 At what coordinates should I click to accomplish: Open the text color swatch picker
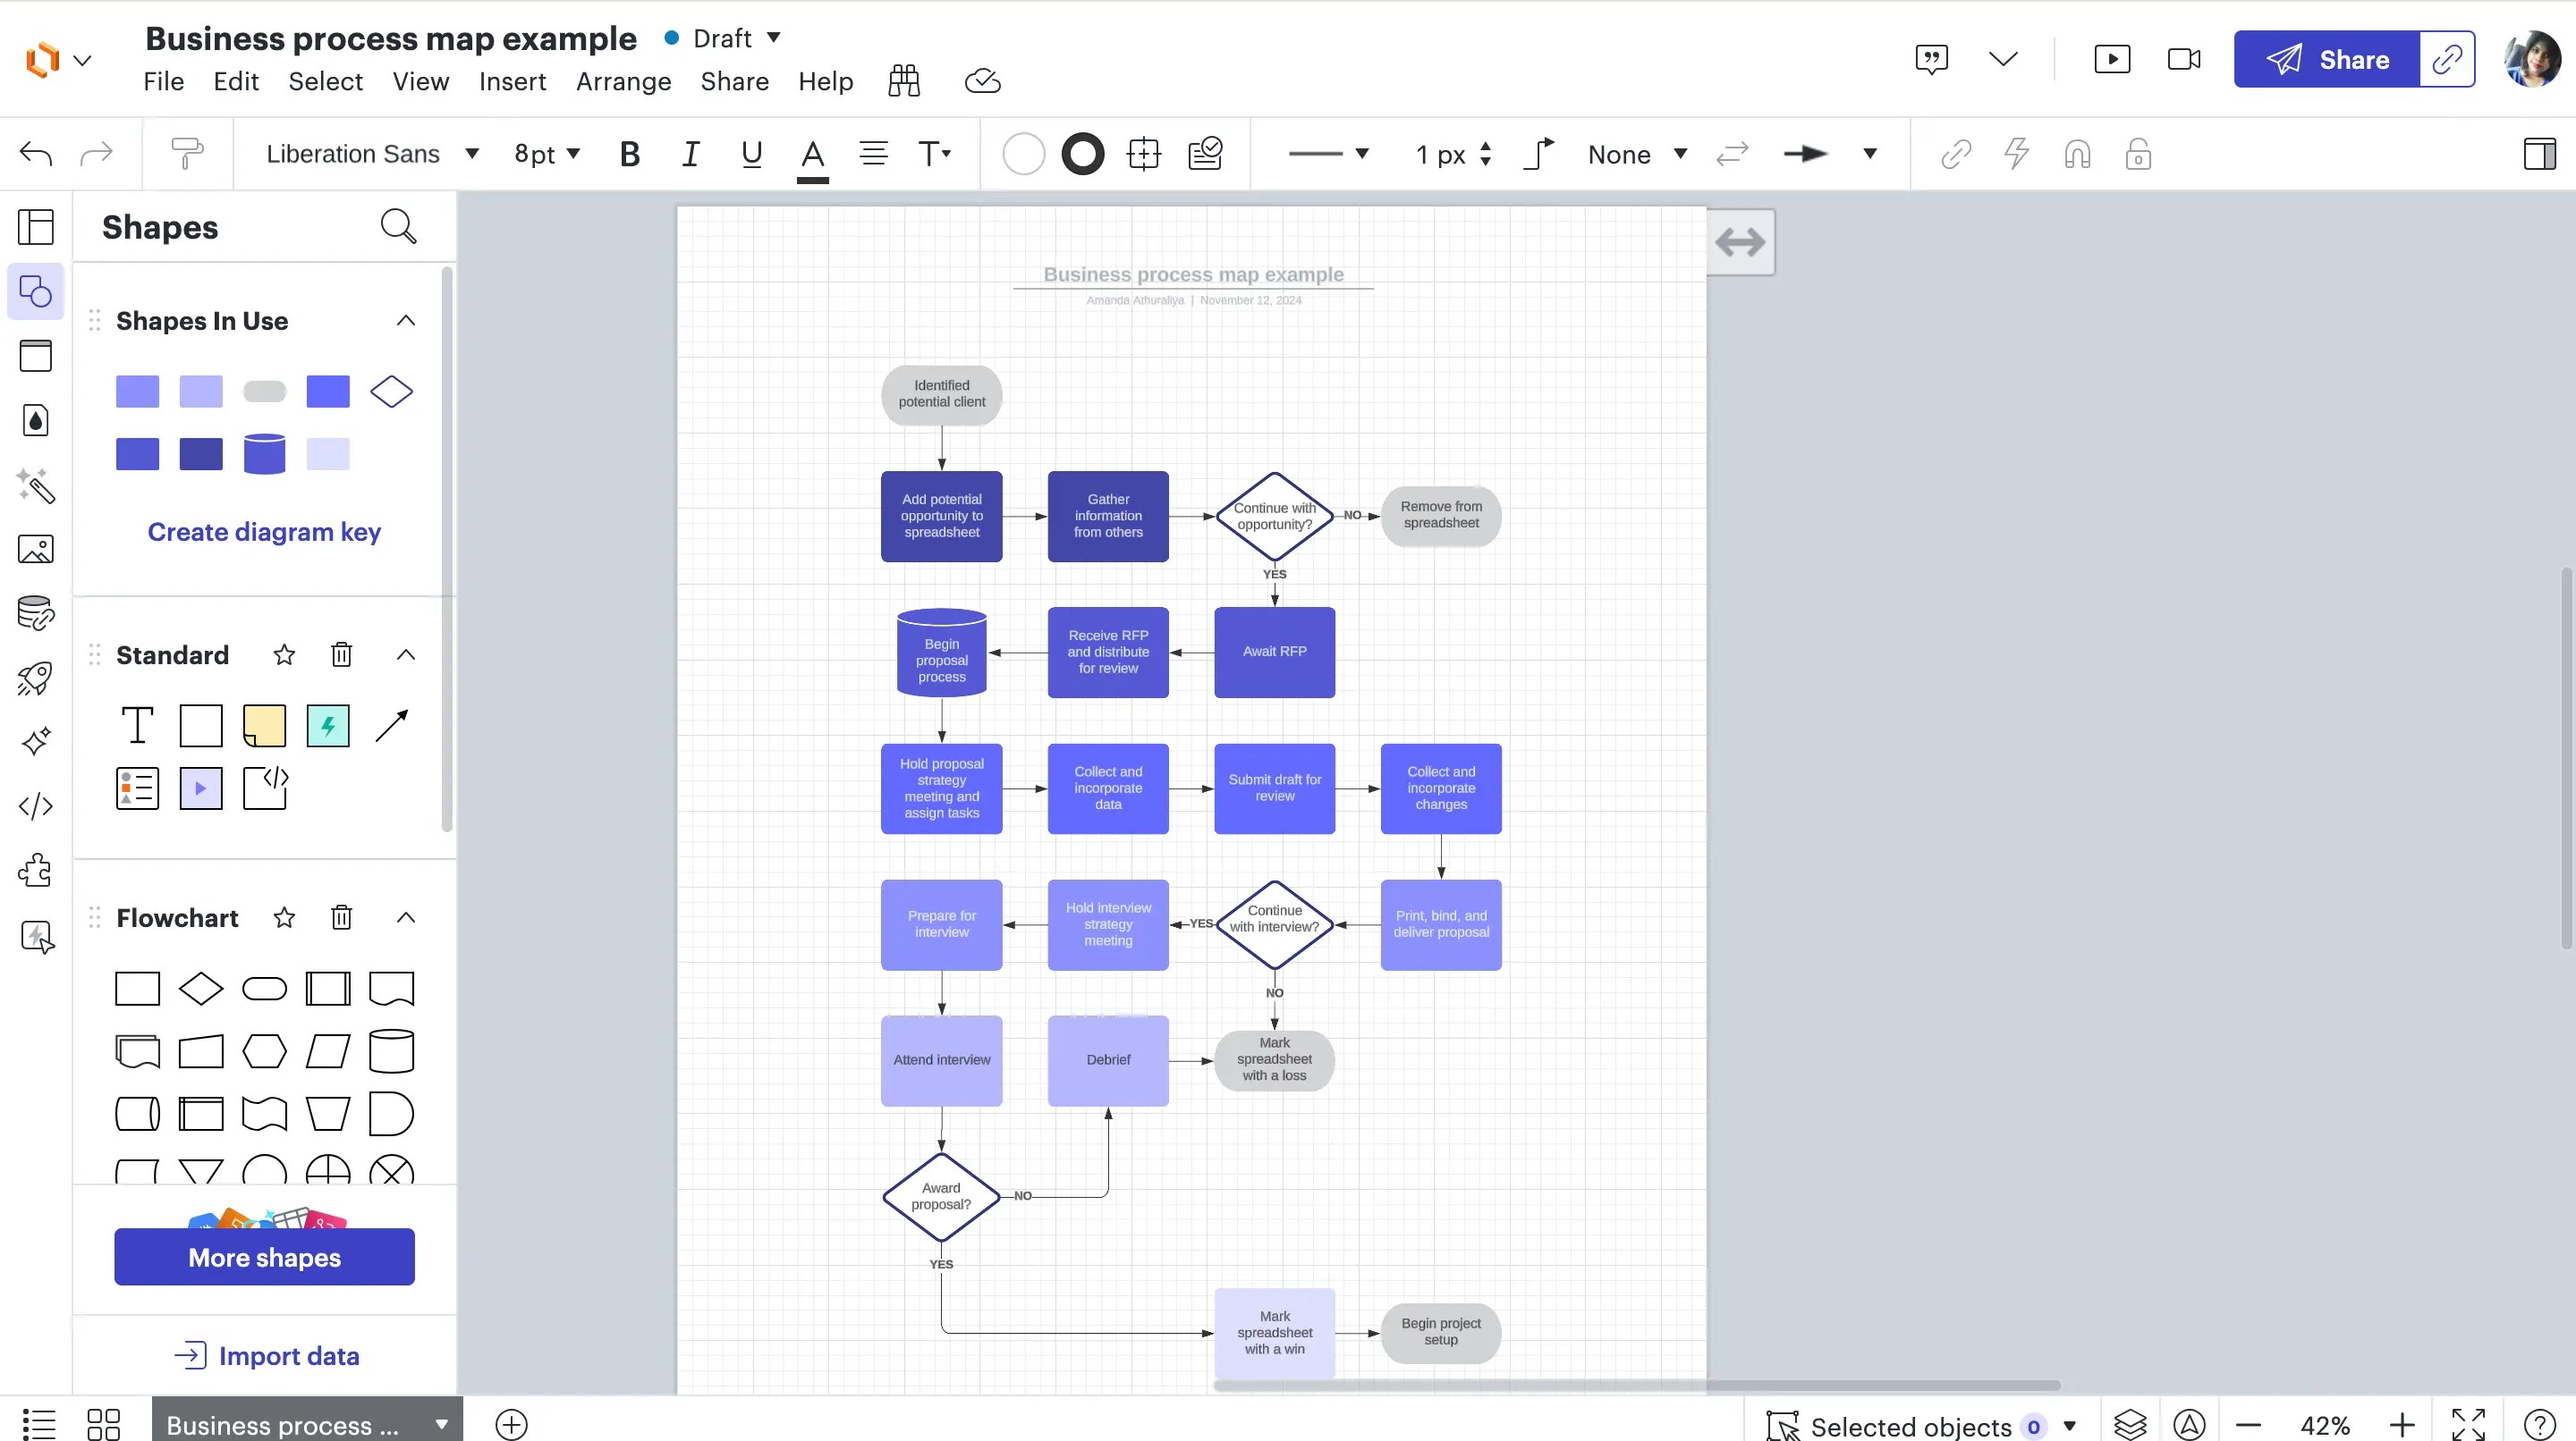[813, 155]
